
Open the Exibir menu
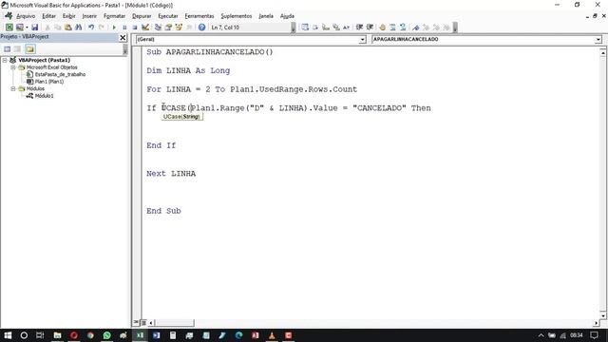69,16
